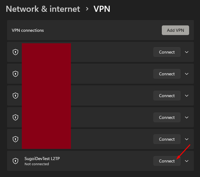Expand the second VPN connection's details chevron

coord(187,74)
